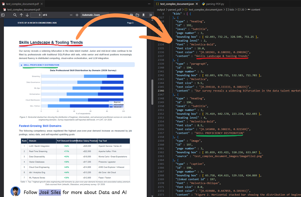Viewport: 301px width, 197px height.
Task: Click the PDF open/save file icon
Action: pyautogui.click(x=137, y=15)
